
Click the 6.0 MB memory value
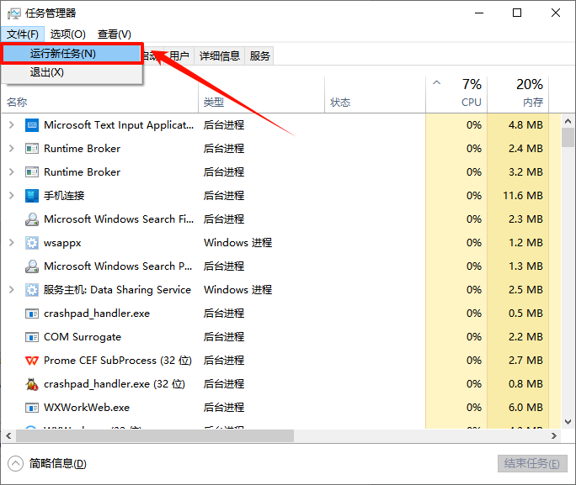point(525,408)
